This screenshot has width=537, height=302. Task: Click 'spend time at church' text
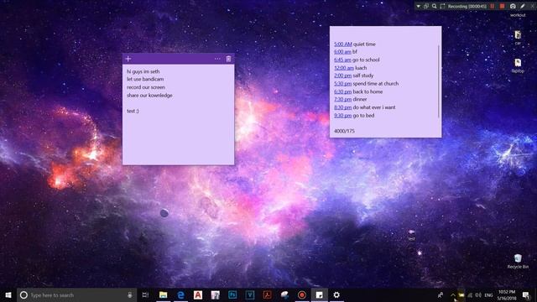click(x=376, y=84)
